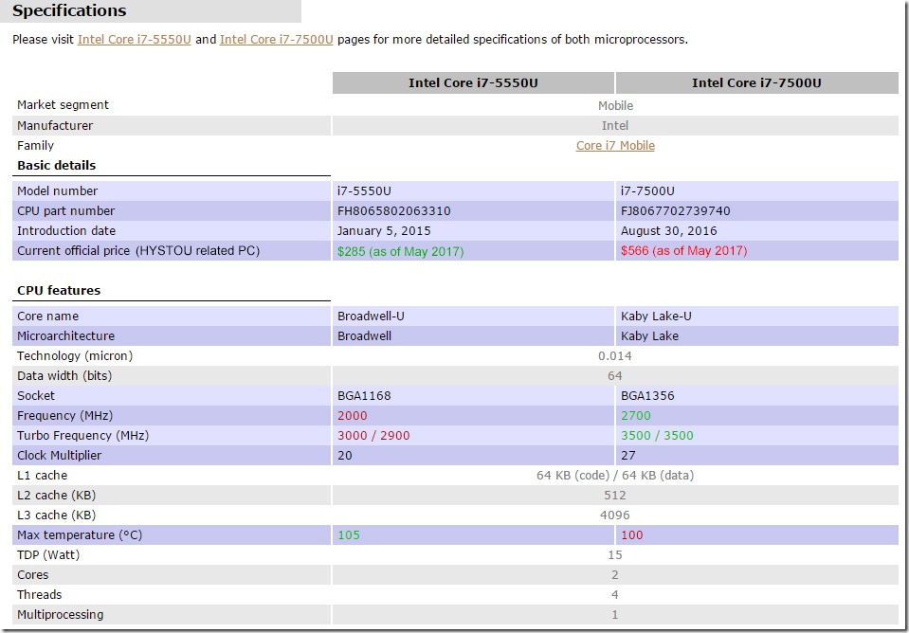Select the 512 L2 cache value
Screen dimensions: 909x633
click(x=615, y=495)
